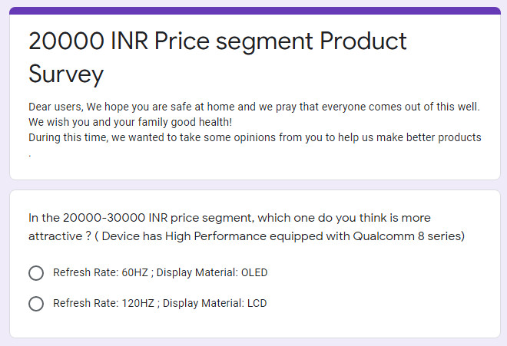This screenshot has height=346, width=507.
Task: Click the 'During this time, we wanted' sentence
Action: pyautogui.click(x=255, y=137)
